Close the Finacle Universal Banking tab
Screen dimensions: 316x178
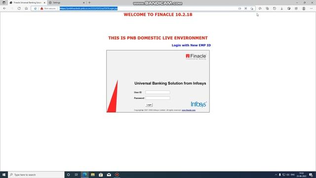(44, 2)
